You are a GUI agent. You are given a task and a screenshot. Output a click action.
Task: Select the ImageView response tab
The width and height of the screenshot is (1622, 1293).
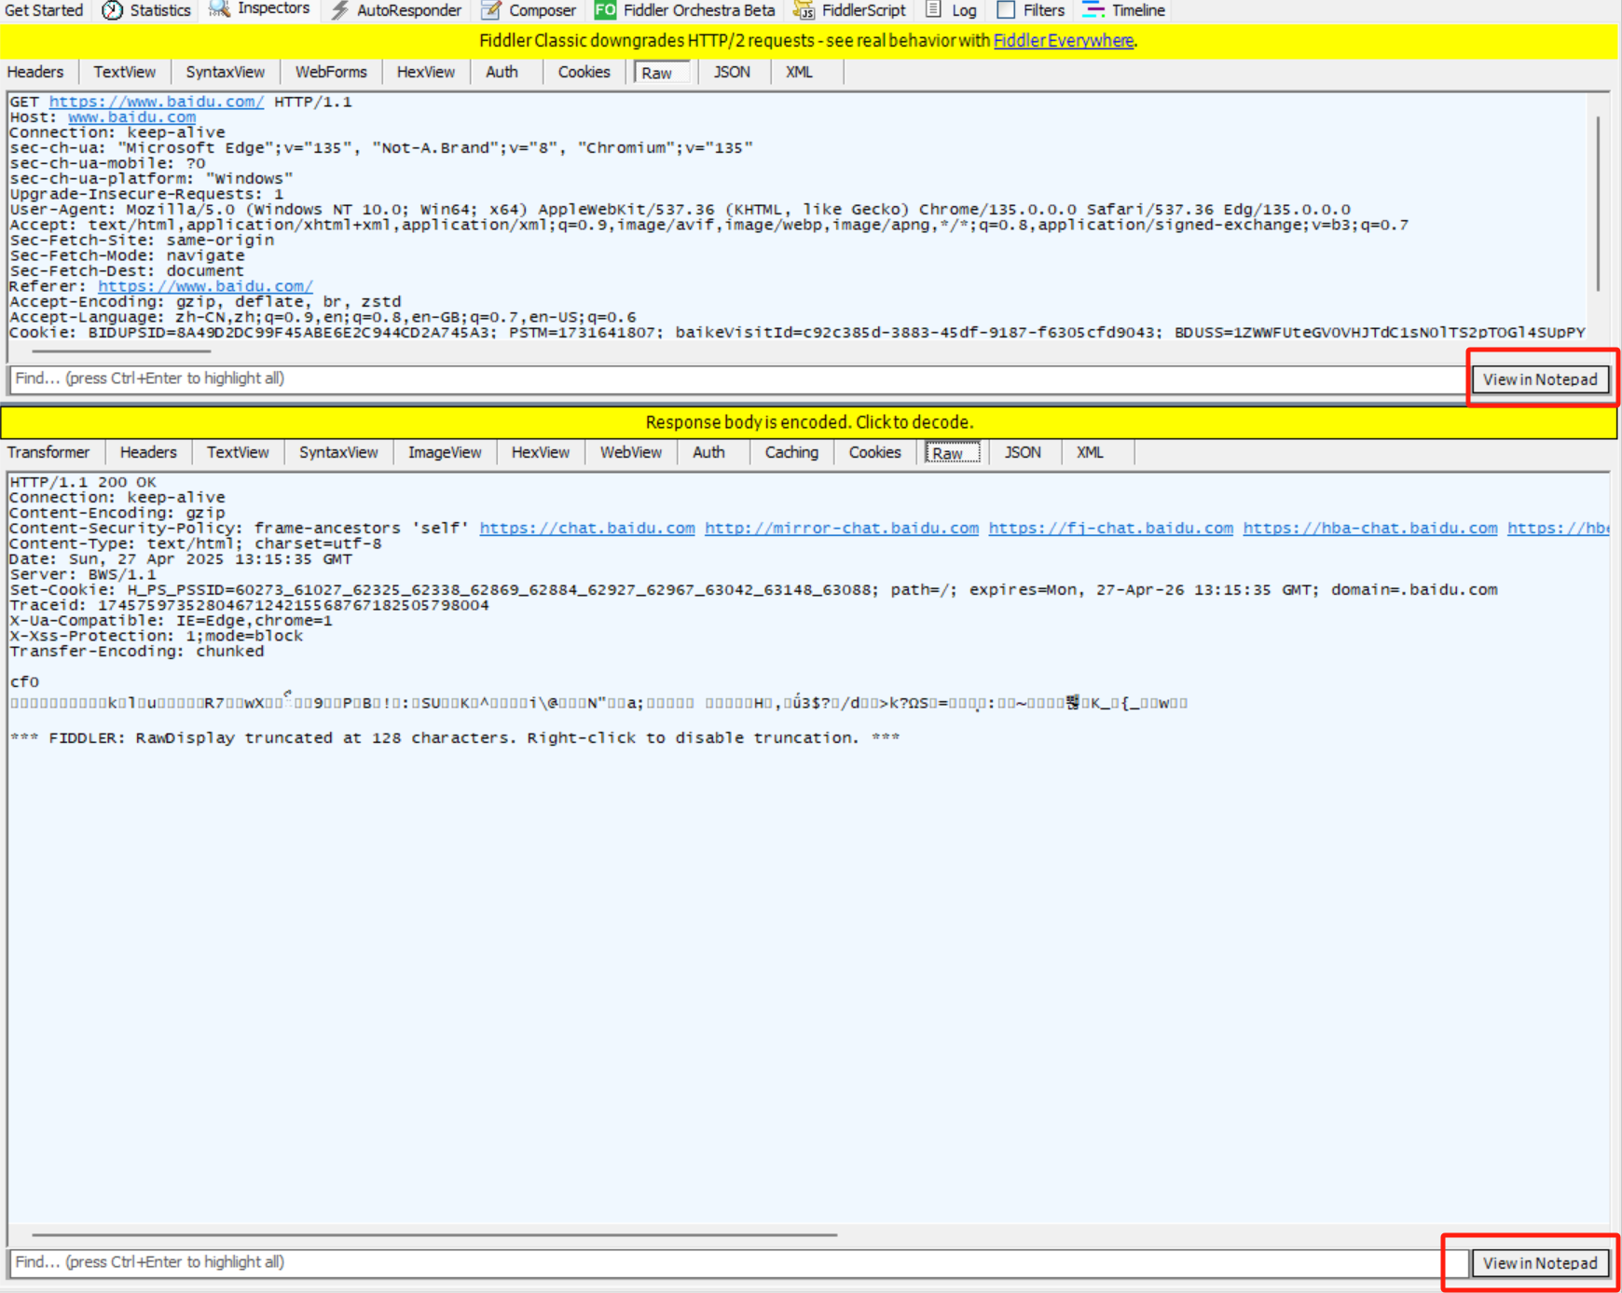point(445,453)
